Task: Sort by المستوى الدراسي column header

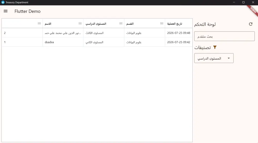Action: pyautogui.click(x=96, y=24)
